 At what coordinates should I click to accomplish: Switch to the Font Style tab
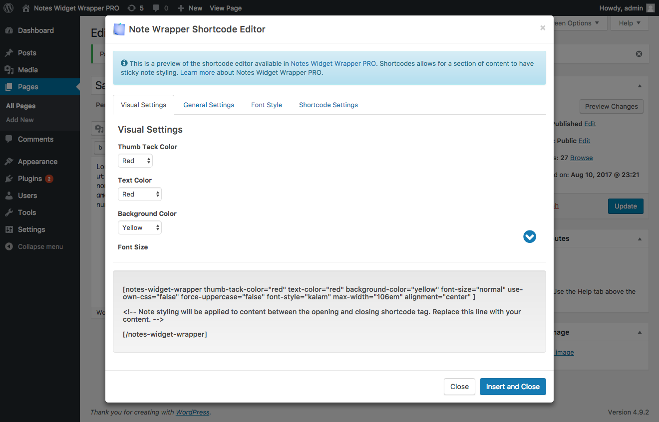click(x=267, y=105)
